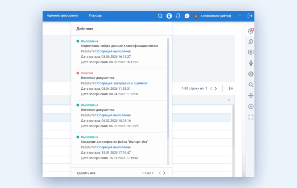The width and height of the screenshot is (297, 188).
Task: Click the Administrator avatar icon
Action: [196, 16]
